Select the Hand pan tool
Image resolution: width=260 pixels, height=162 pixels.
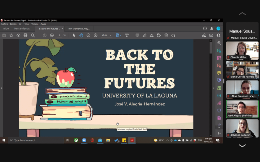pos(81,35)
